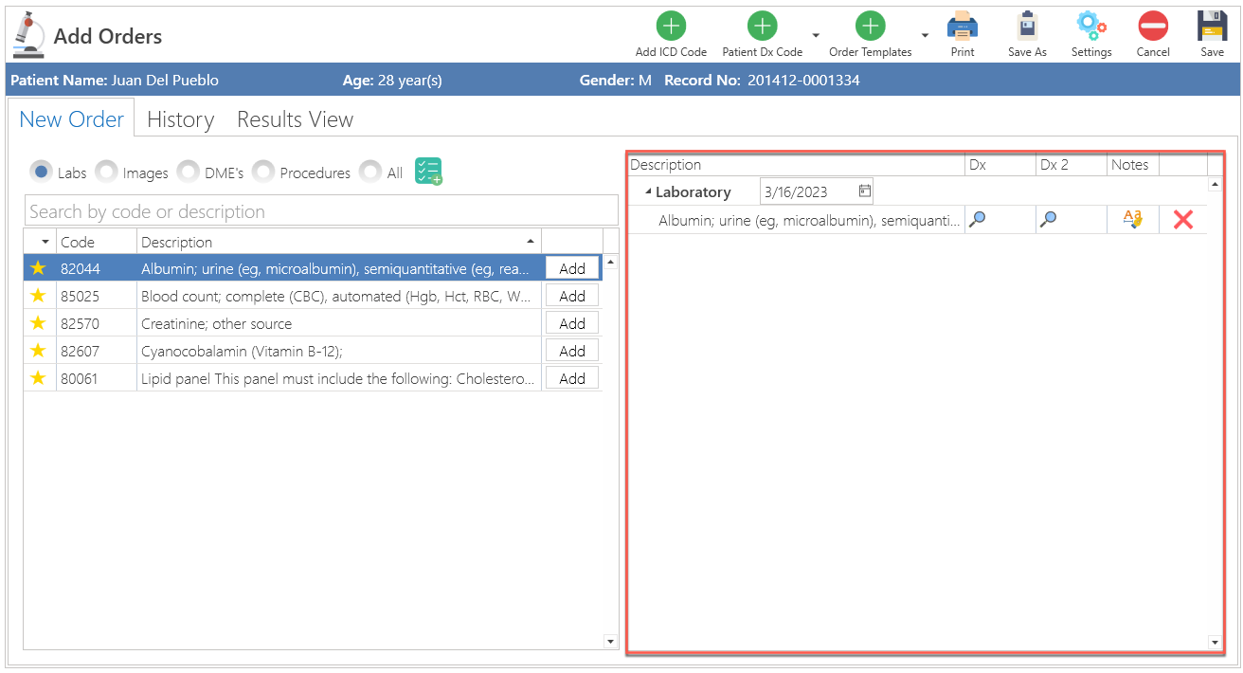Image resolution: width=1243 pixels, height=673 pixels.
Task: Switch to the History tab
Action: point(180,118)
